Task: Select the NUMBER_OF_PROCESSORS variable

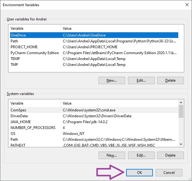Action: coord(94,127)
